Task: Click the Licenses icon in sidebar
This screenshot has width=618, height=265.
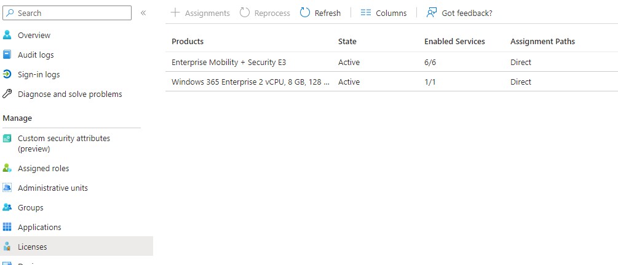Action: pos(7,247)
